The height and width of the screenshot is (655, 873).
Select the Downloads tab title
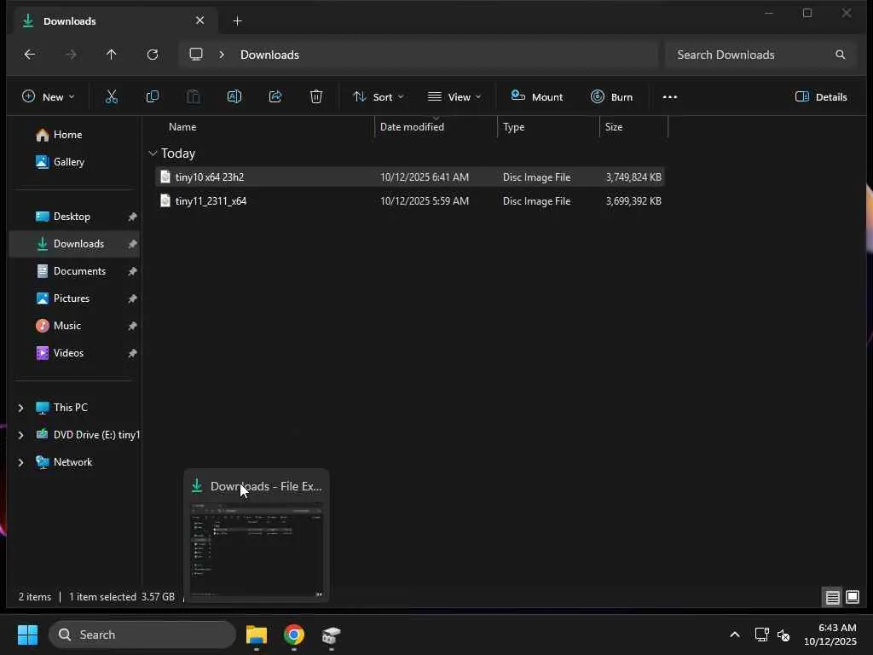tap(70, 21)
